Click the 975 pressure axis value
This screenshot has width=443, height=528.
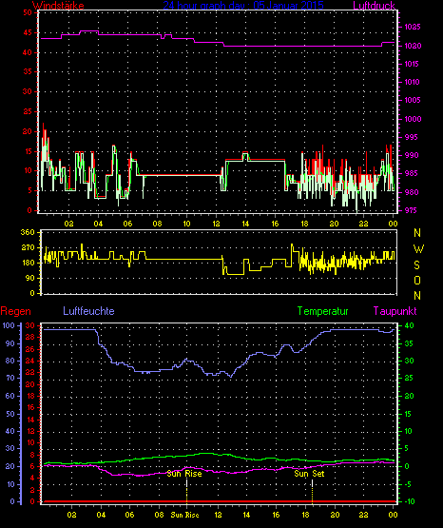coord(411,210)
